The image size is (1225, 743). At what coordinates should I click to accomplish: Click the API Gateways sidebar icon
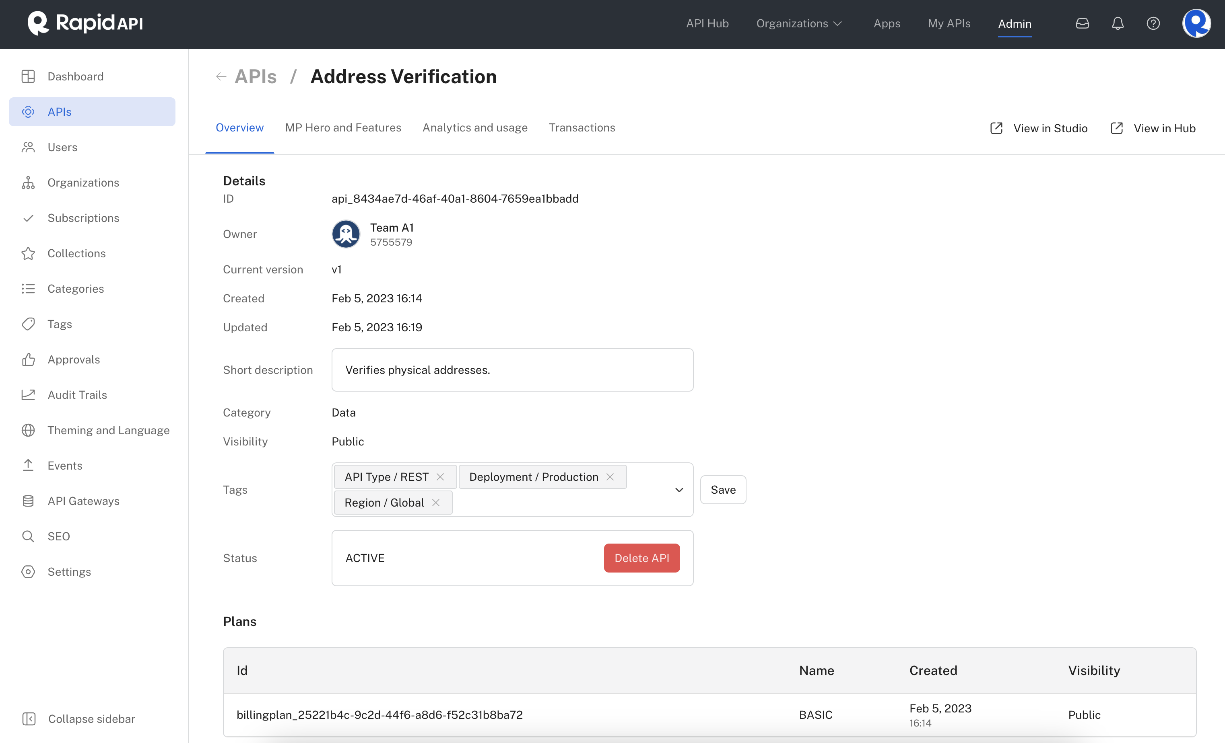28,501
